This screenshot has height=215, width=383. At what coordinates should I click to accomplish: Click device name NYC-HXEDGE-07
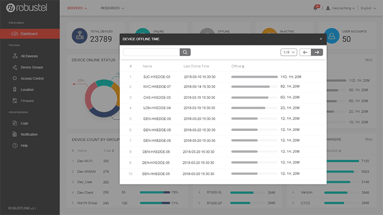click(x=157, y=86)
